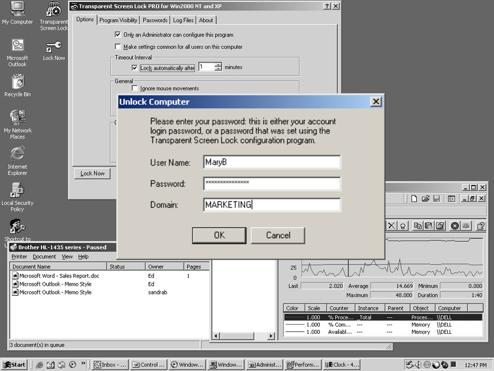Viewport: 494px width, 371px height.
Task: Select Local Security Policy desktop shortcut
Action: (x=17, y=197)
